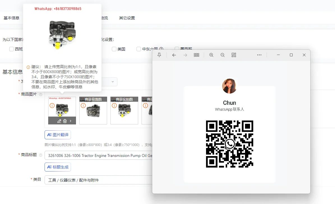
Task: Click the AI 标题生成 button
Action: point(58,167)
